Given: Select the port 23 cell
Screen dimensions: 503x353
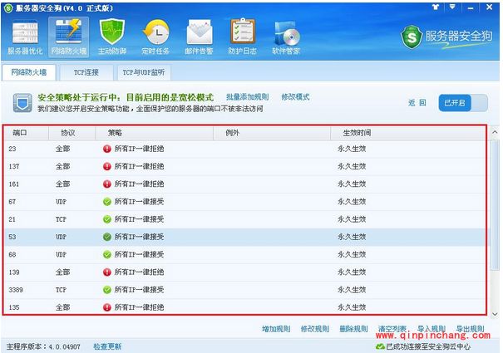Looking at the screenshot, I should tap(12, 149).
